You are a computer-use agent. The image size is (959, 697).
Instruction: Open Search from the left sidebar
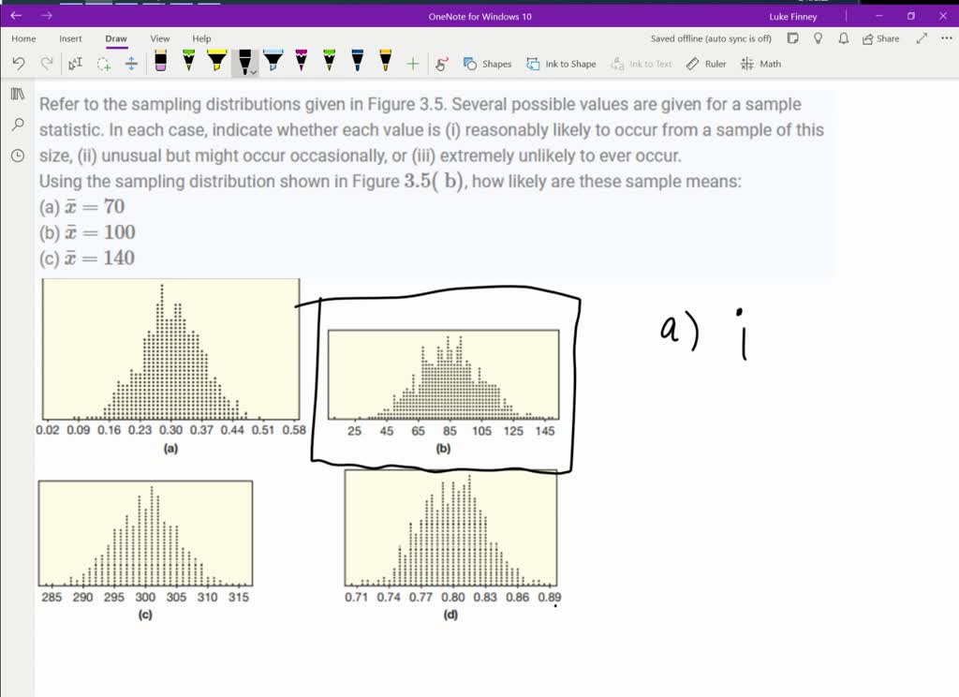(x=17, y=124)
